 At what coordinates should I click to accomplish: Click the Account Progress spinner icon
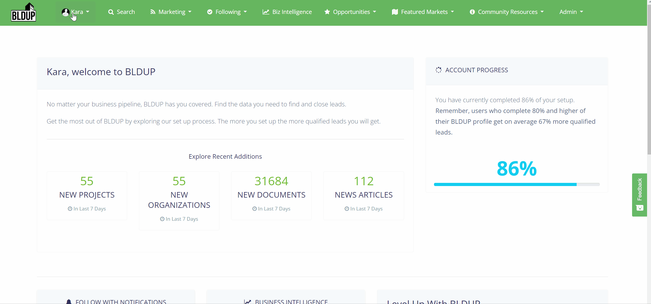tap(438, 70)
